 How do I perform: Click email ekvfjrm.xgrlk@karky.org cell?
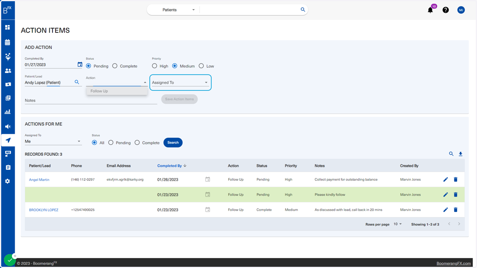coord(125,179)
